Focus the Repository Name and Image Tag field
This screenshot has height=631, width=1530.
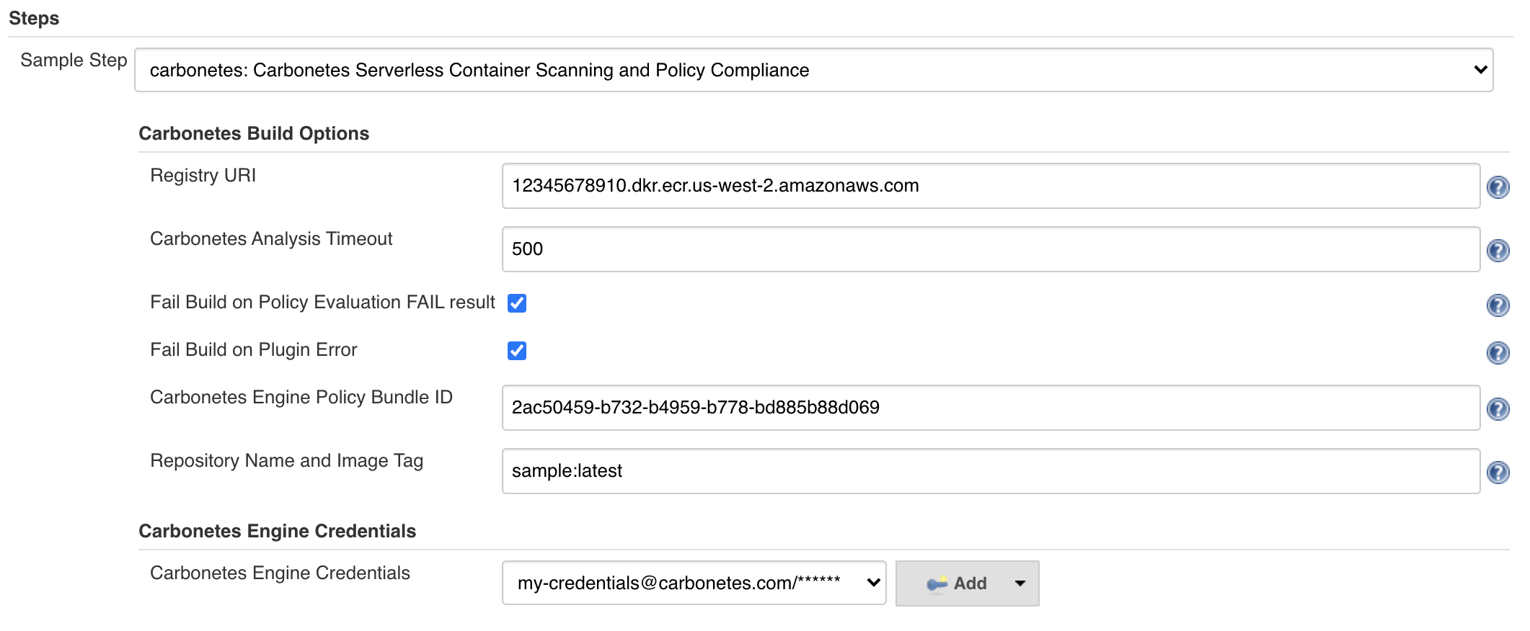(x=991, y=471)
